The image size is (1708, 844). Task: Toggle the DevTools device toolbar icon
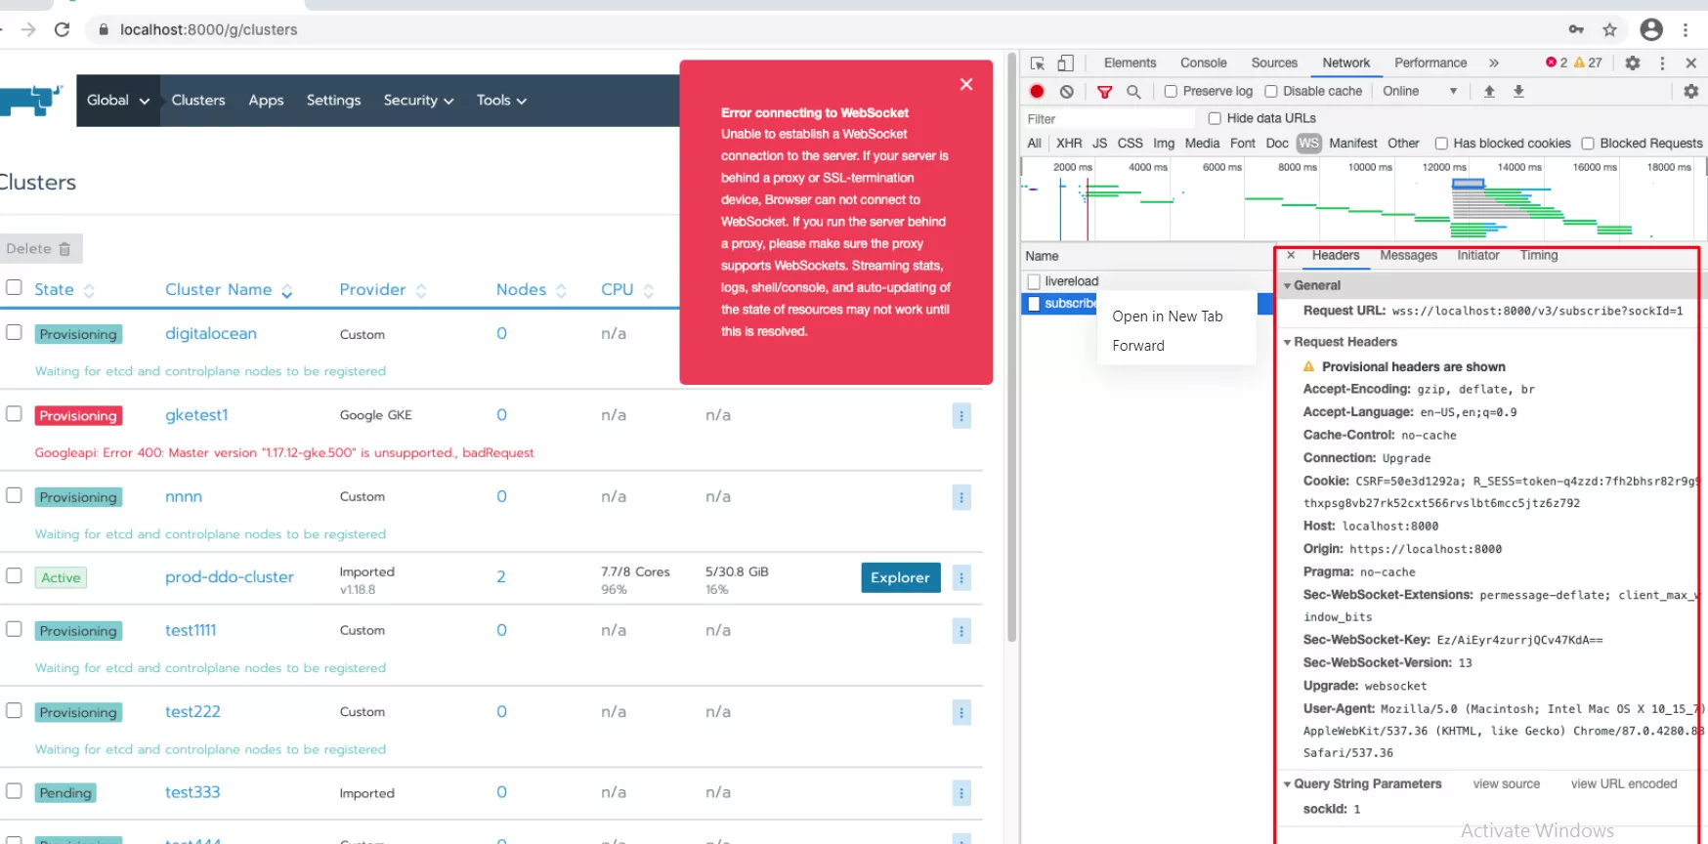pos(1066,63)
